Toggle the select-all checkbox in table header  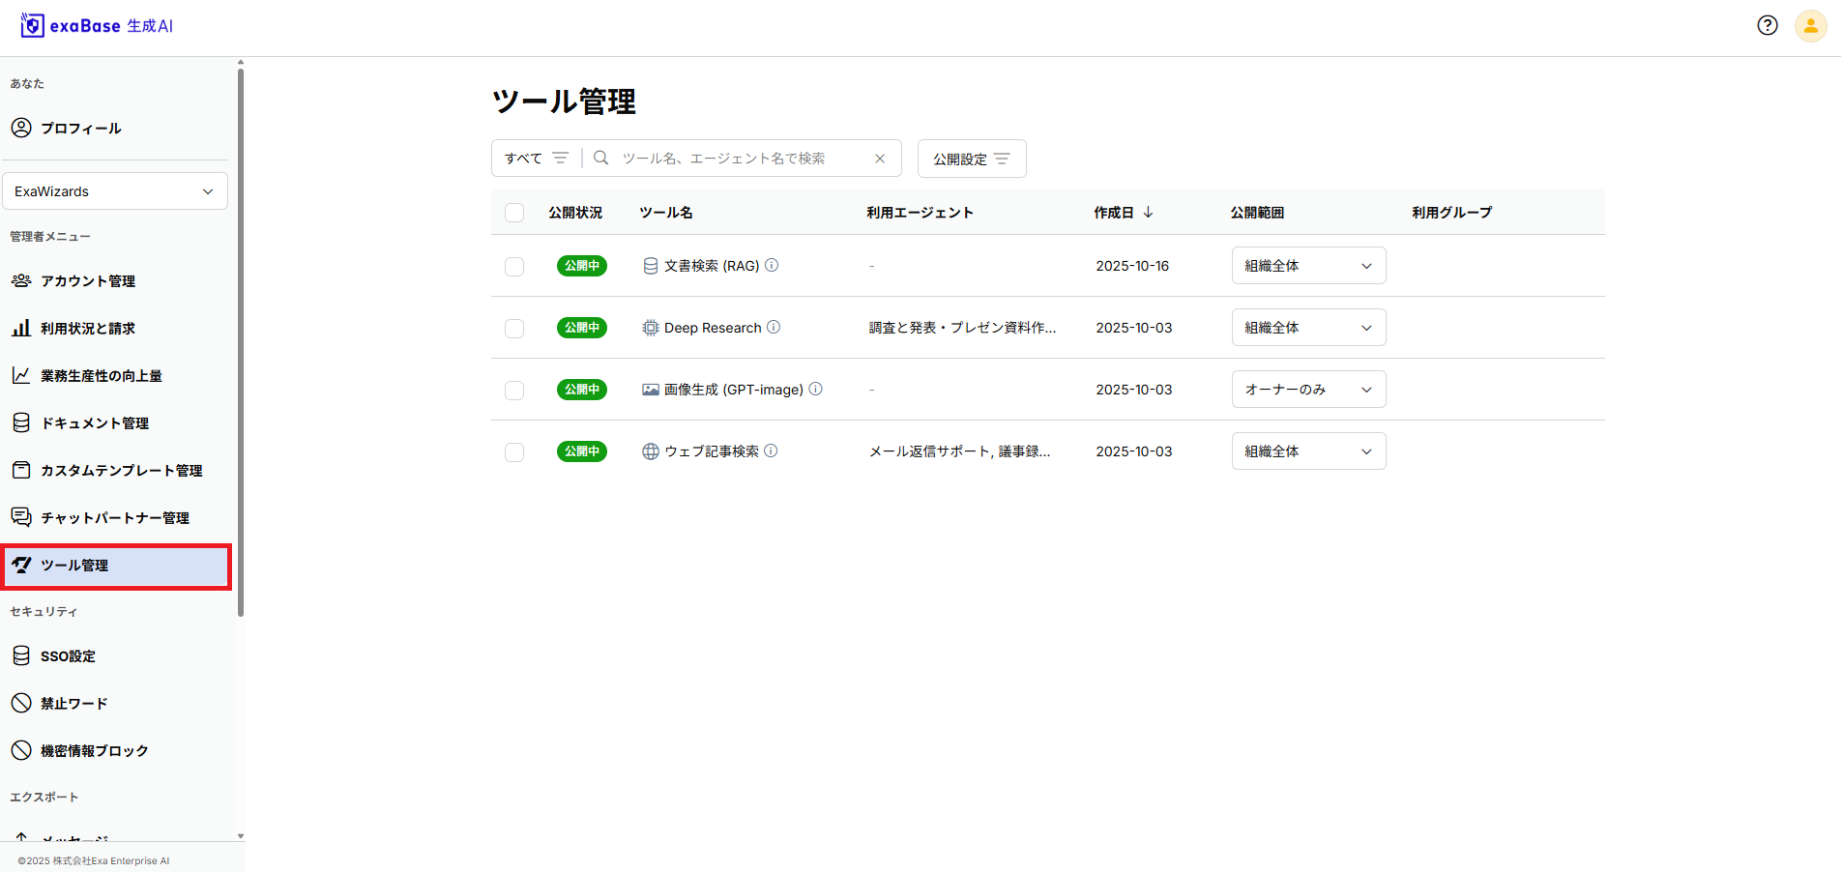(x=514, y=213)
